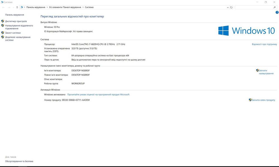Click the up-level arrow button
Viewport: 279px width, 167px height.
click(x=17, y=7)
